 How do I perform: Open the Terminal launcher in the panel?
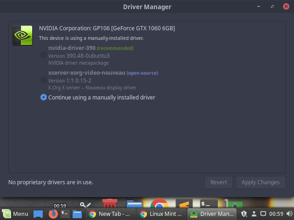coord(65,214)
